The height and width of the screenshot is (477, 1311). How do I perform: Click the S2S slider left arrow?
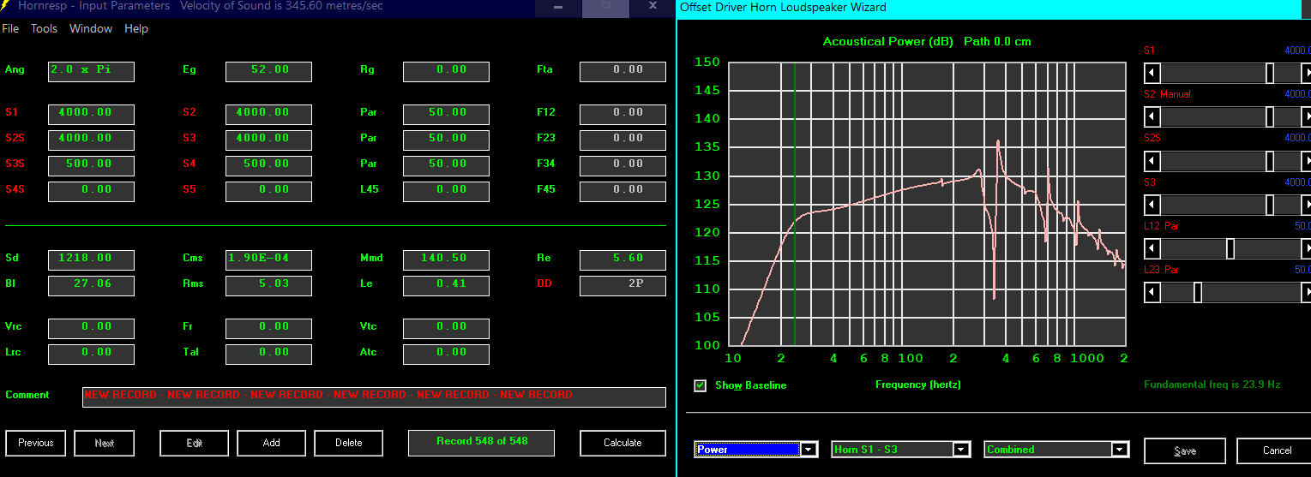point(1152,161)
